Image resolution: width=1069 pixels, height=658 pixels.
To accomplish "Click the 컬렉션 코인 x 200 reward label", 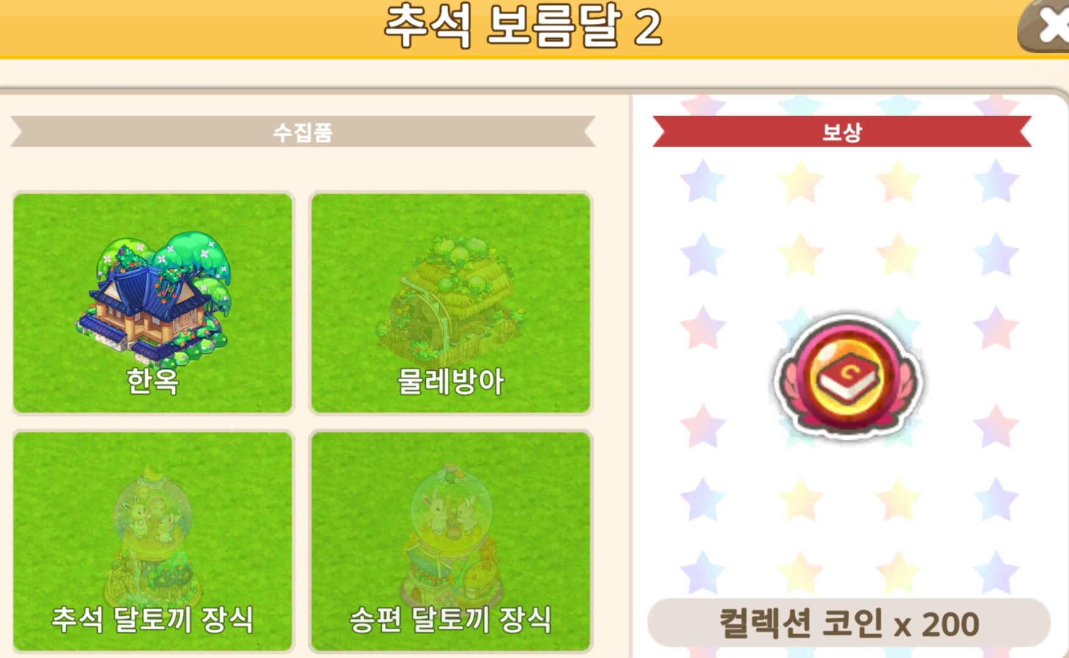I will pos(848,623).
